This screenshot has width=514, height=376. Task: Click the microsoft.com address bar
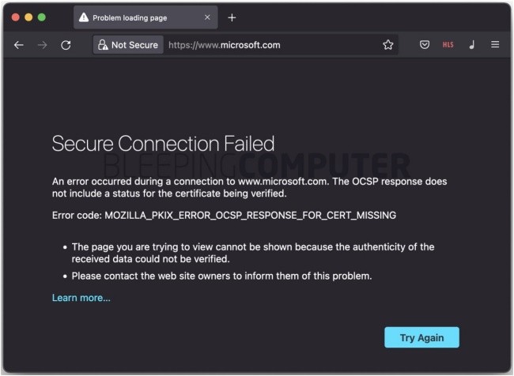click(x=269, y=45)
